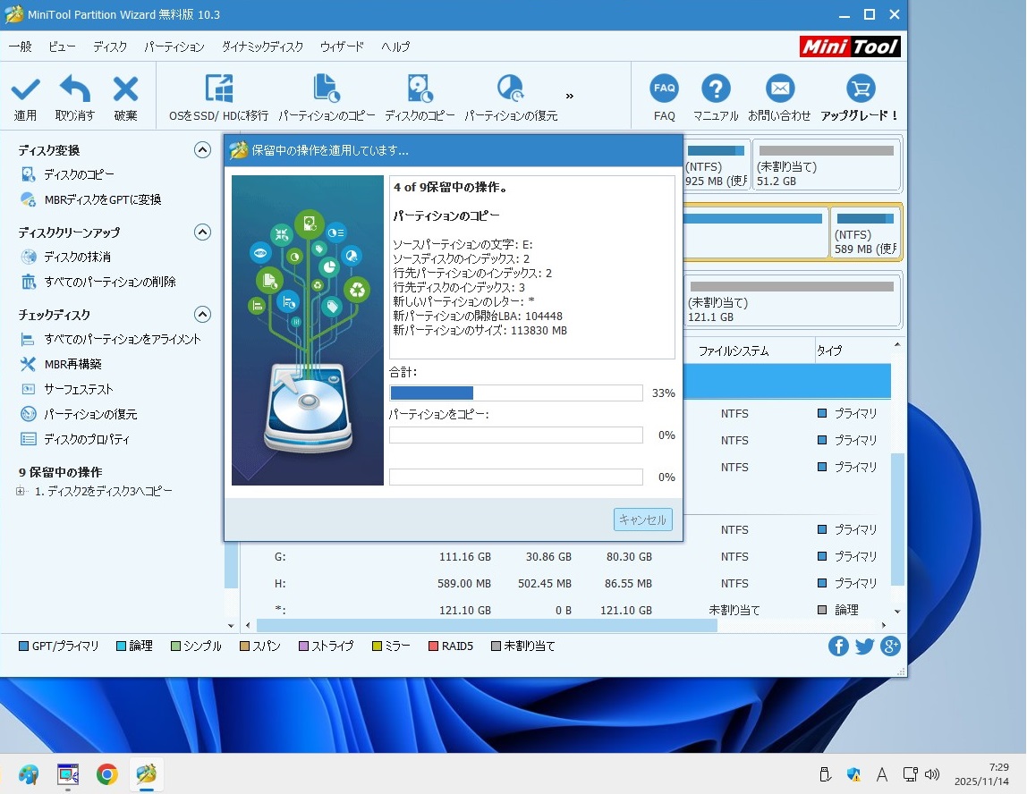This screenshot has width=1027, height=794.
Task: Click the 適用 (Apply) checkmark icon
Action: click(x=25, y=89)
